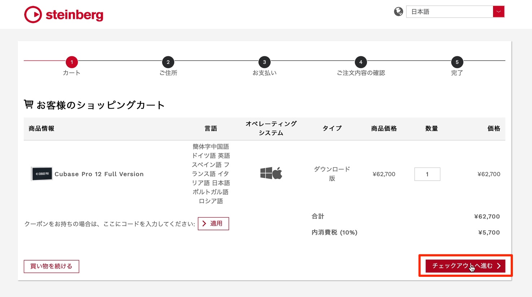Select step 5 完了 circle

click(457, 62)
